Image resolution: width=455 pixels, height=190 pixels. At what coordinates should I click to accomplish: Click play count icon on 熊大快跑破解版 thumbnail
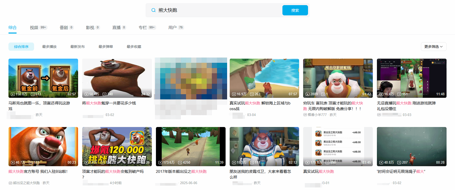coord(308,94)
